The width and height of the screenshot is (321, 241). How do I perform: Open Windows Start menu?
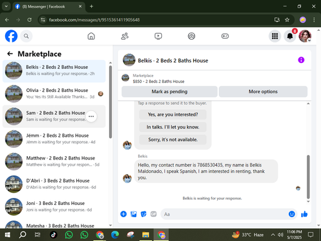pos(8,235)
